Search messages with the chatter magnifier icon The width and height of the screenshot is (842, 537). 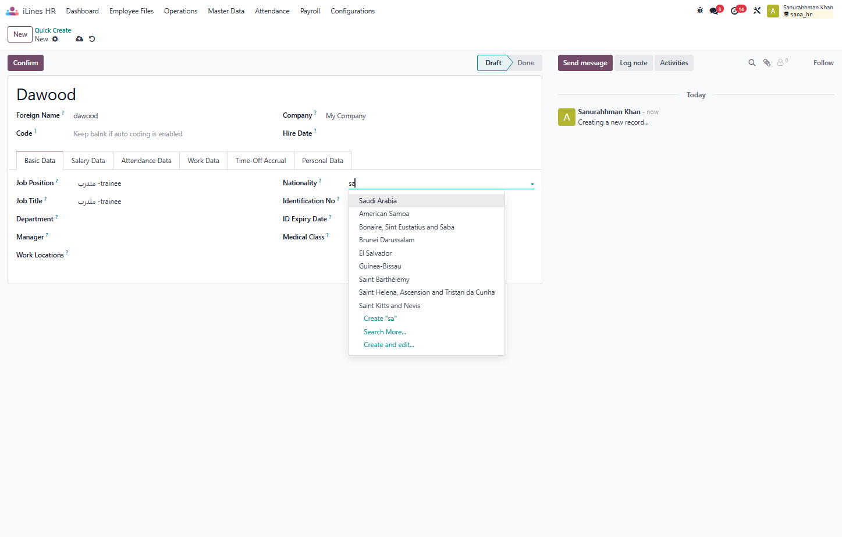coord(752,63)
